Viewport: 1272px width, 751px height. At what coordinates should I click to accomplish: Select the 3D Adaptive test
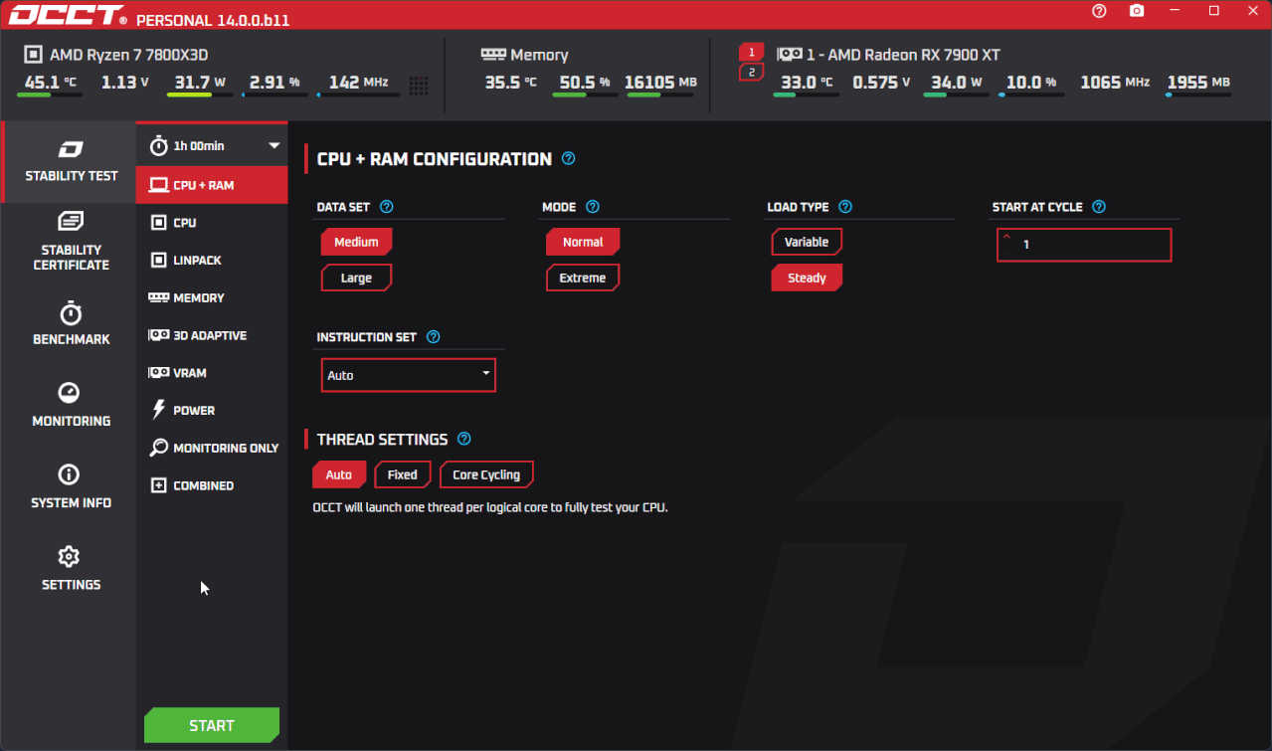tap(212, 335)
